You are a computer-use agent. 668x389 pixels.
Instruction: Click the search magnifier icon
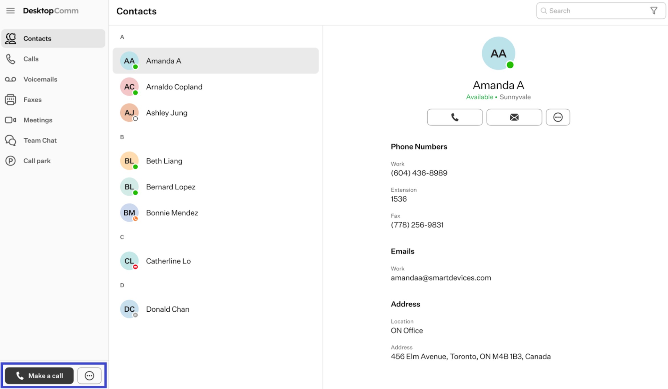544,11
